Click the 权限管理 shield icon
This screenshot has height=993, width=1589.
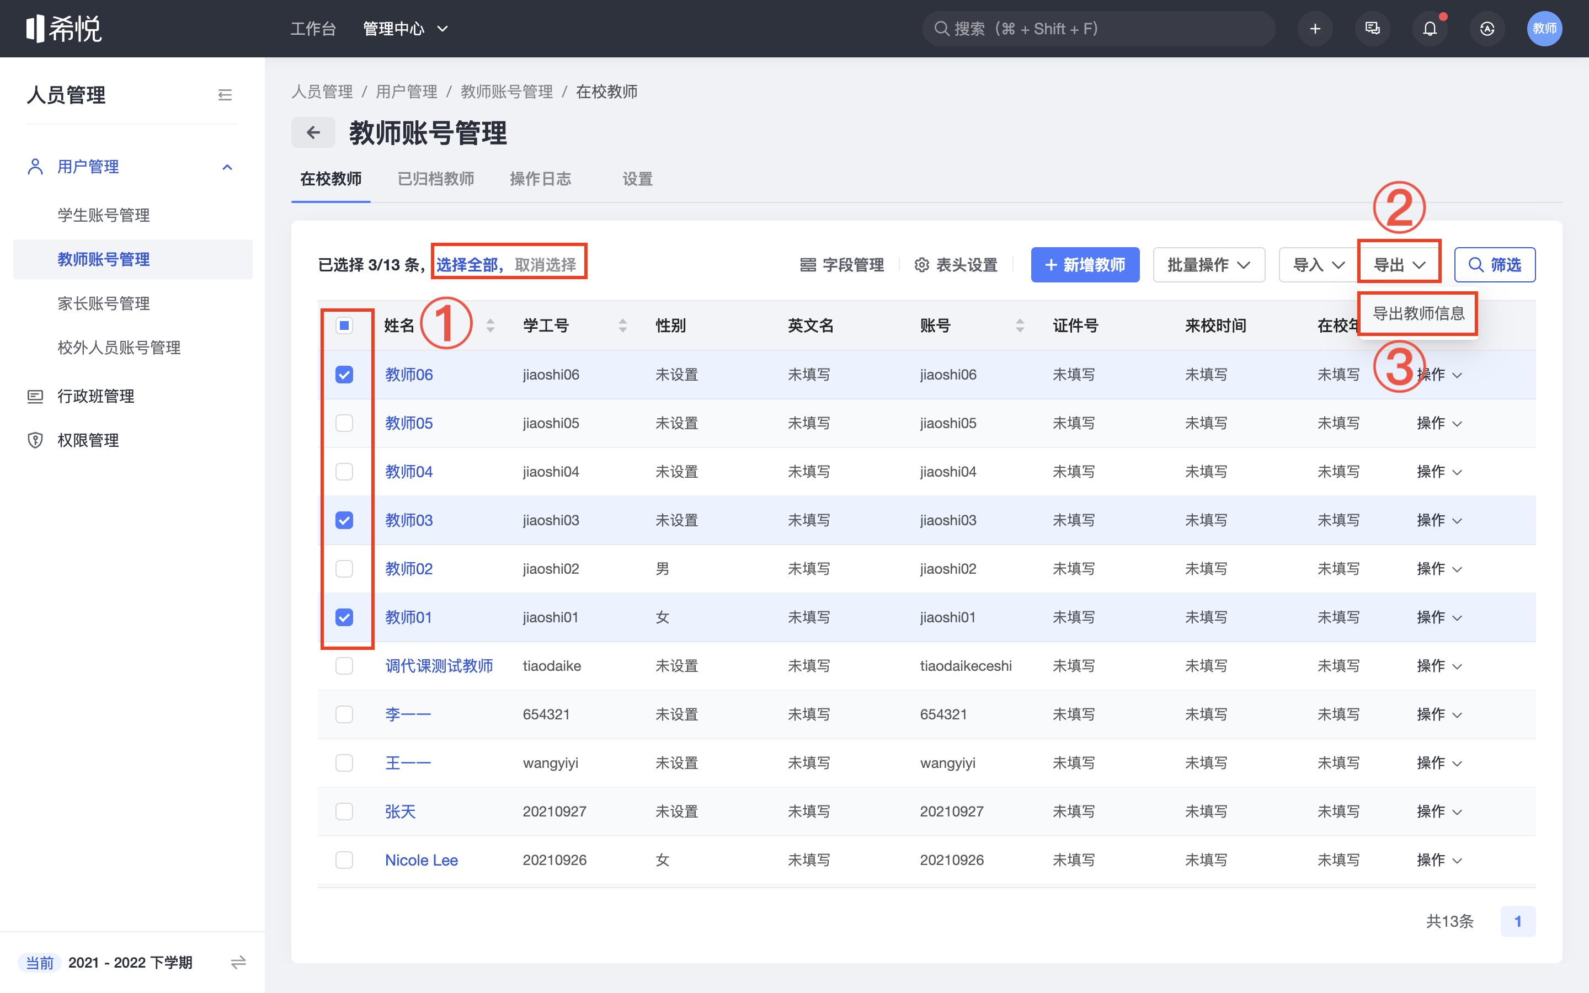pos(35,440)
